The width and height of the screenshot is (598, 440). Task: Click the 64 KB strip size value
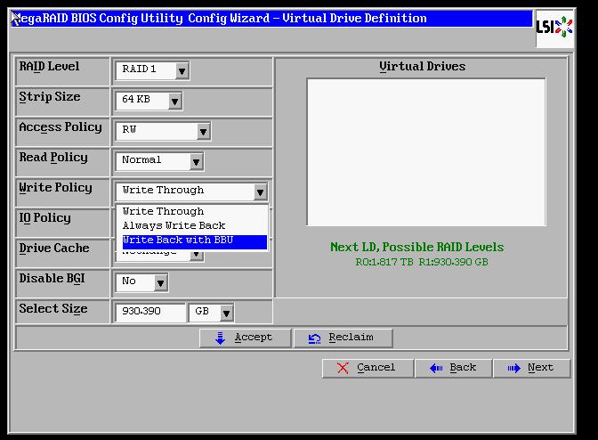pos(142,101)
